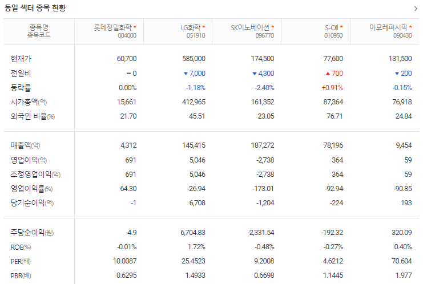Select PBR value 1.4933
This screenshot has width=423, height=284.
tap(195, 275)
